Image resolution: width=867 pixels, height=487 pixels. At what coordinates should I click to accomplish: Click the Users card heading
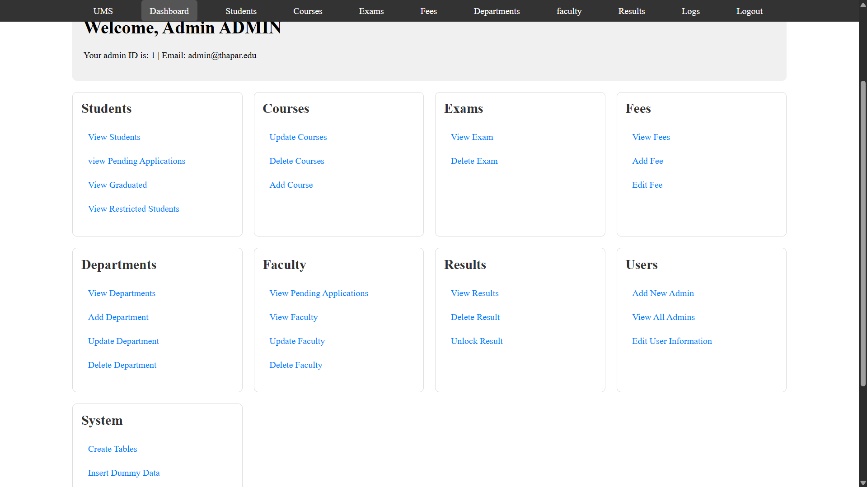coord(641,264)
